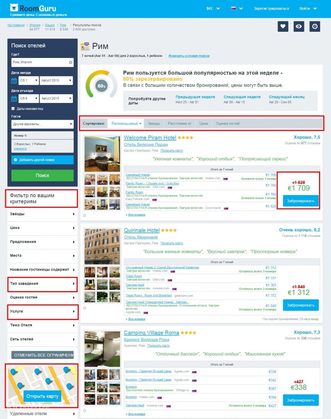Expand the 'Тип заведения' filter
This screenshot has width=331, height=419.
[42, 284]
